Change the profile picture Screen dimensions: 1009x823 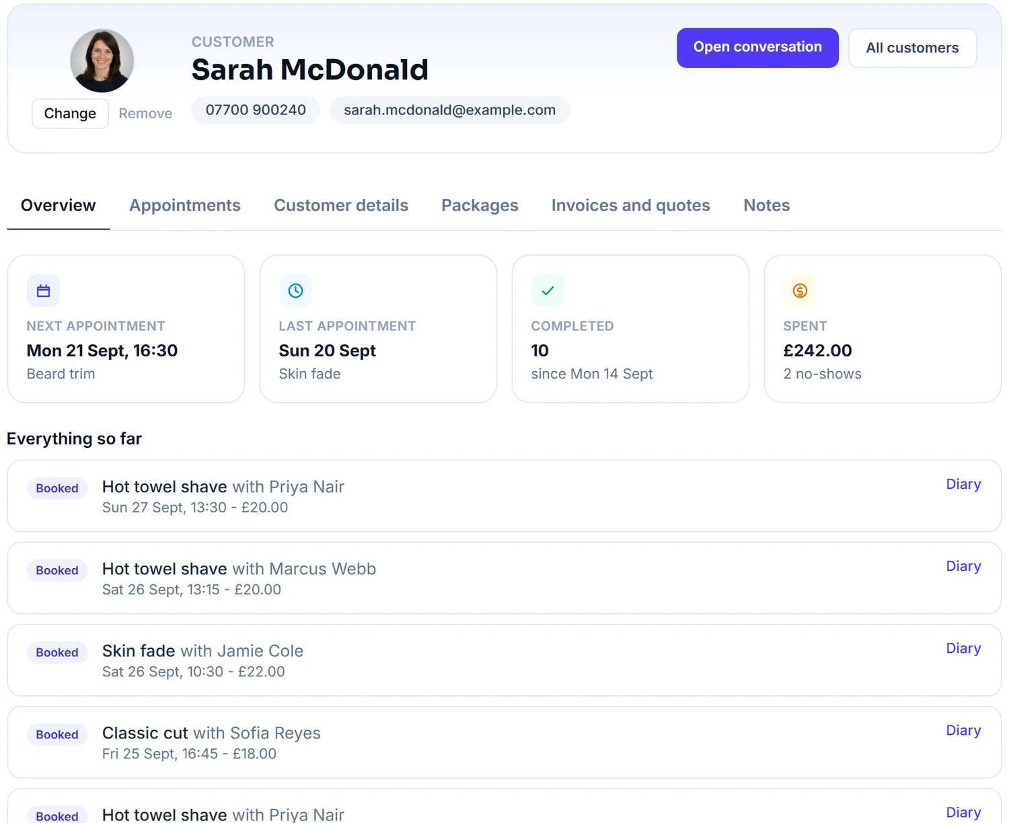pyautogui.click(x=70, y=114)
